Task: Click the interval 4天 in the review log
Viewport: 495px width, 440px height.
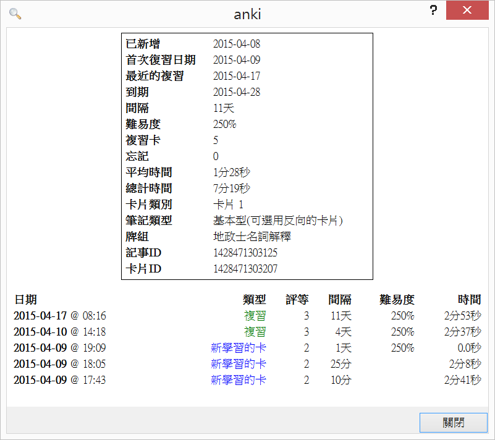Action: click(343, 332)
